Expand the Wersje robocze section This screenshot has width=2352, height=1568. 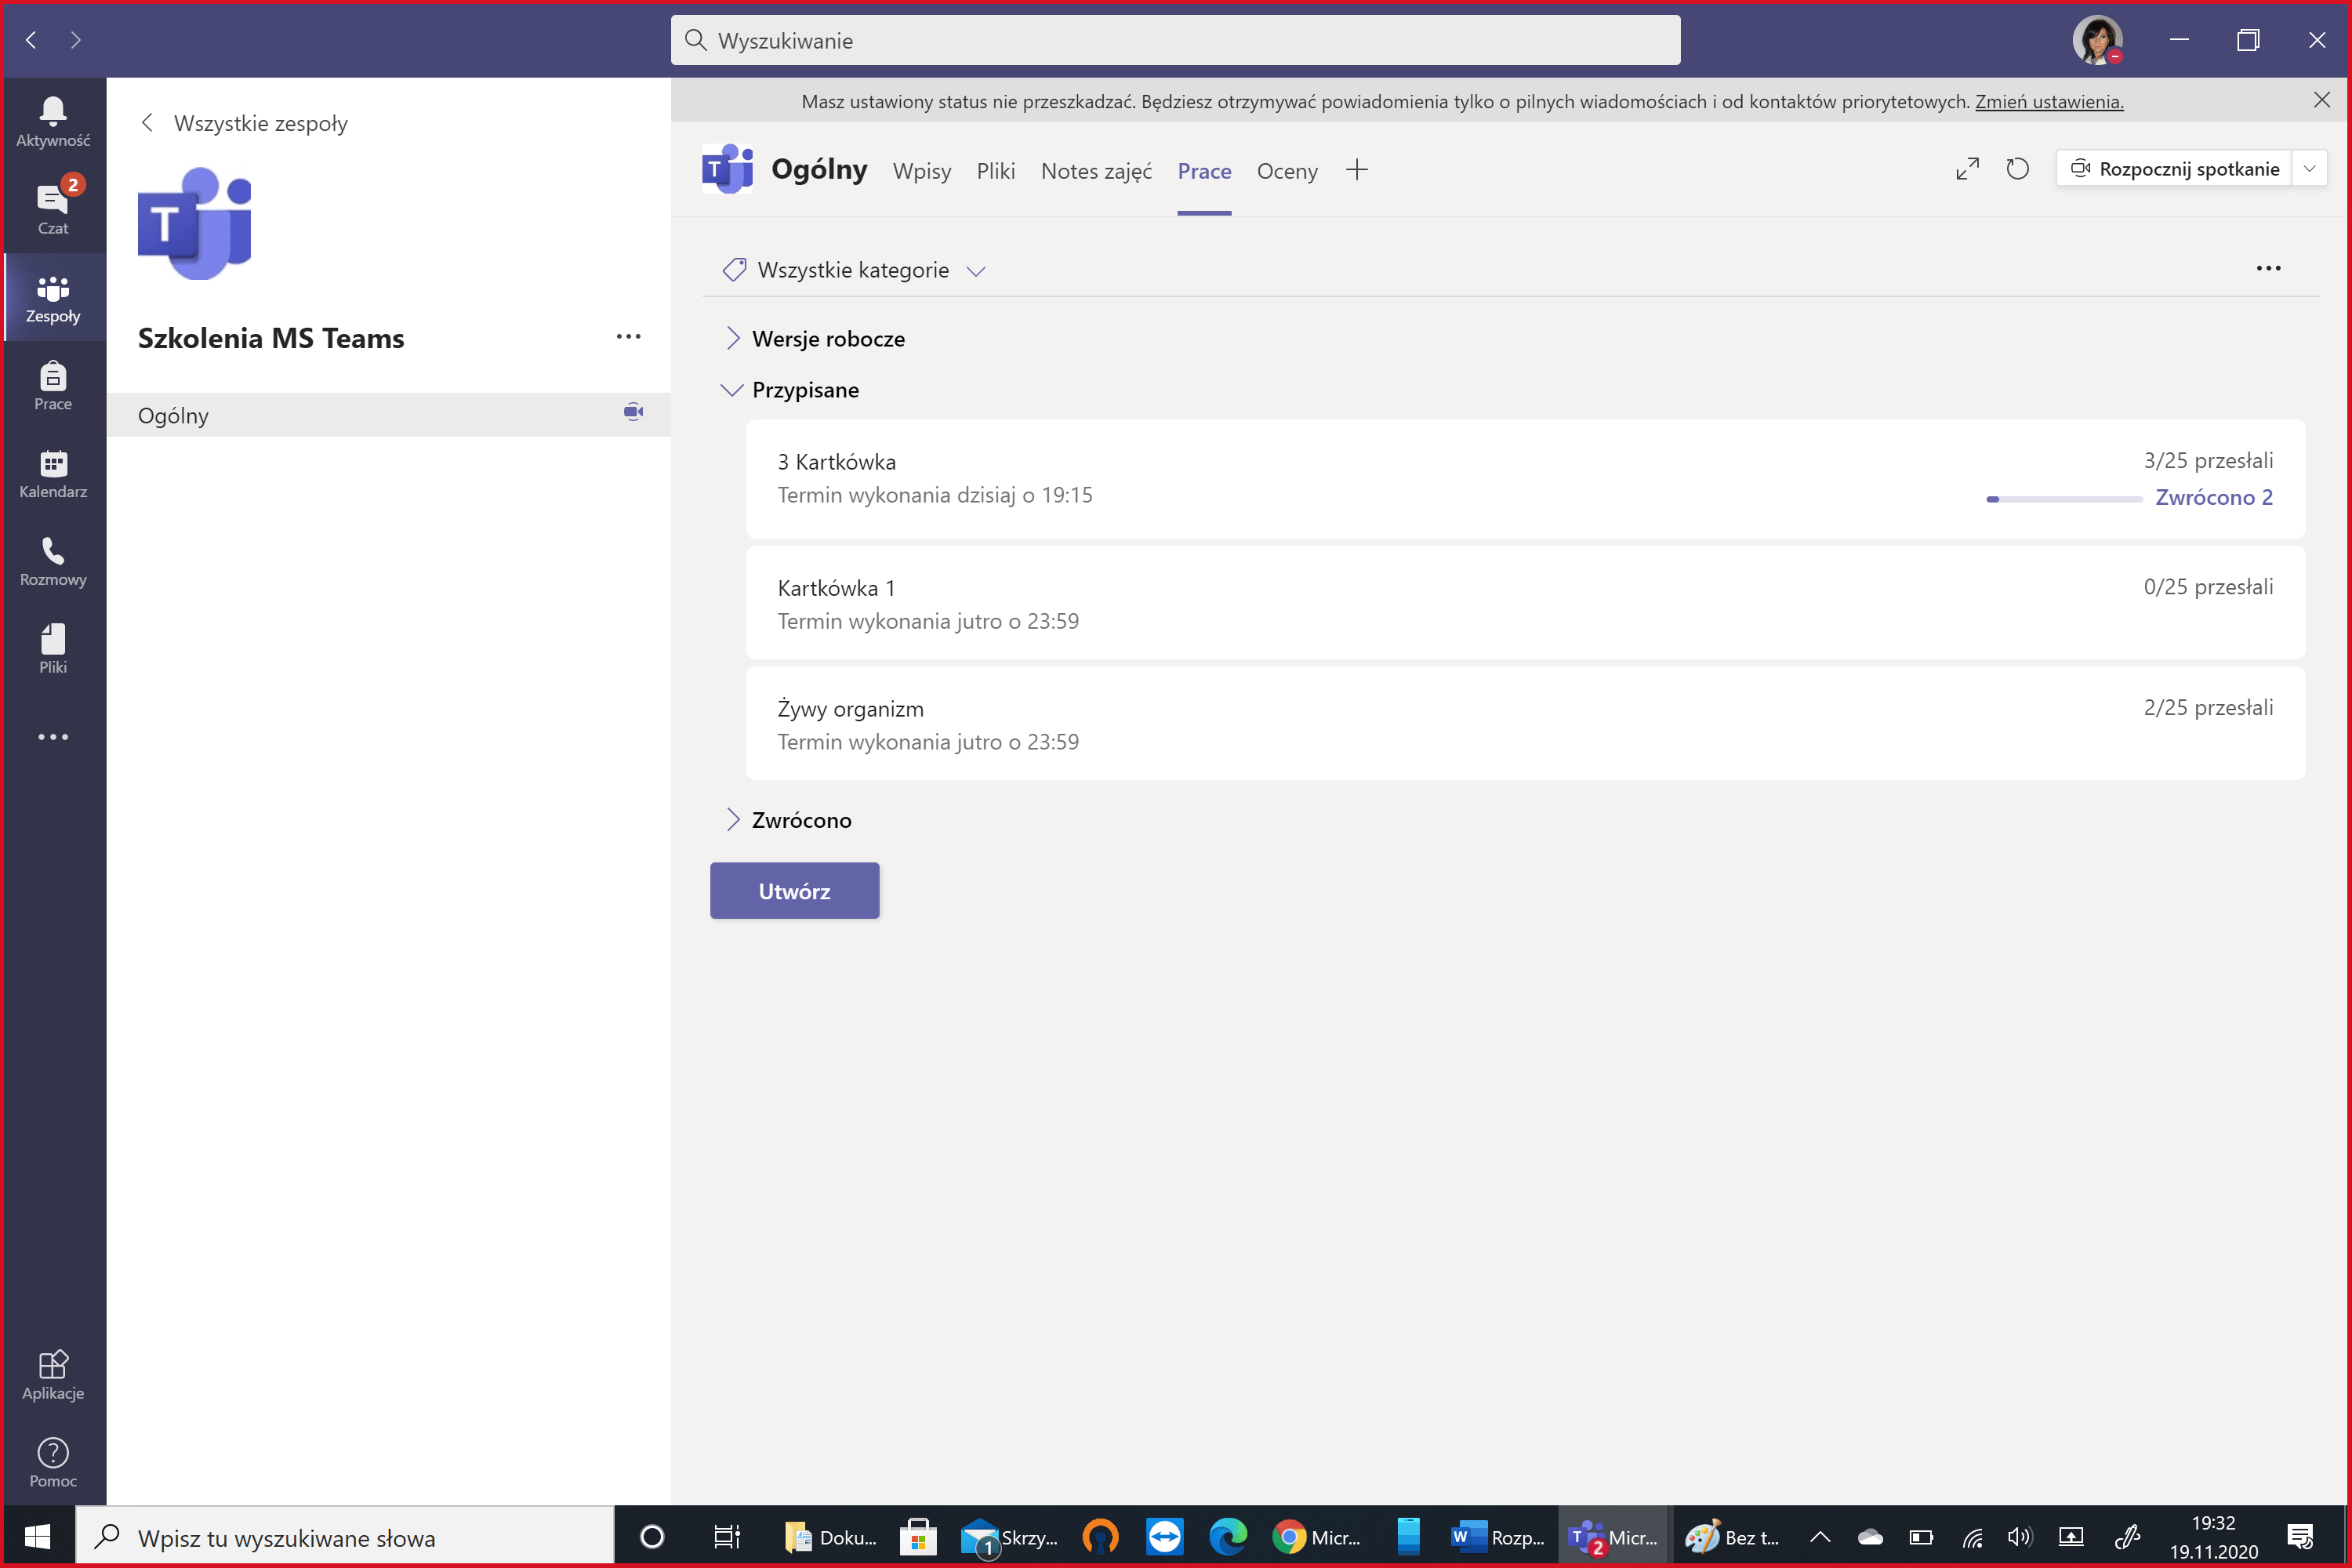(733, 338)
